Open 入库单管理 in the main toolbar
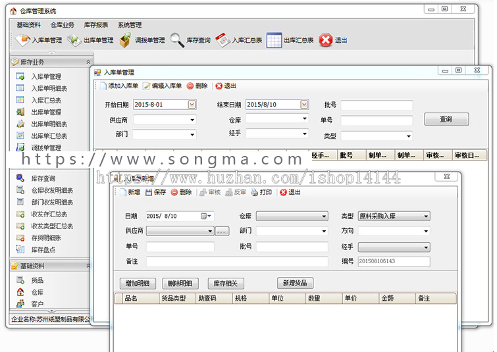 pyautogui.click(x=39, y=40)
